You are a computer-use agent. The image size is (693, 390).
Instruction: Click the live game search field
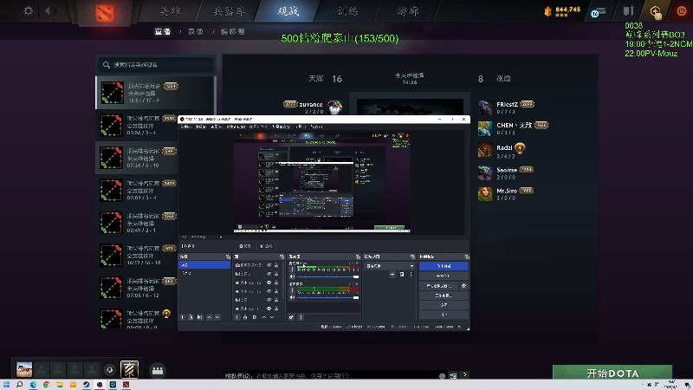[x=156, y=64]
